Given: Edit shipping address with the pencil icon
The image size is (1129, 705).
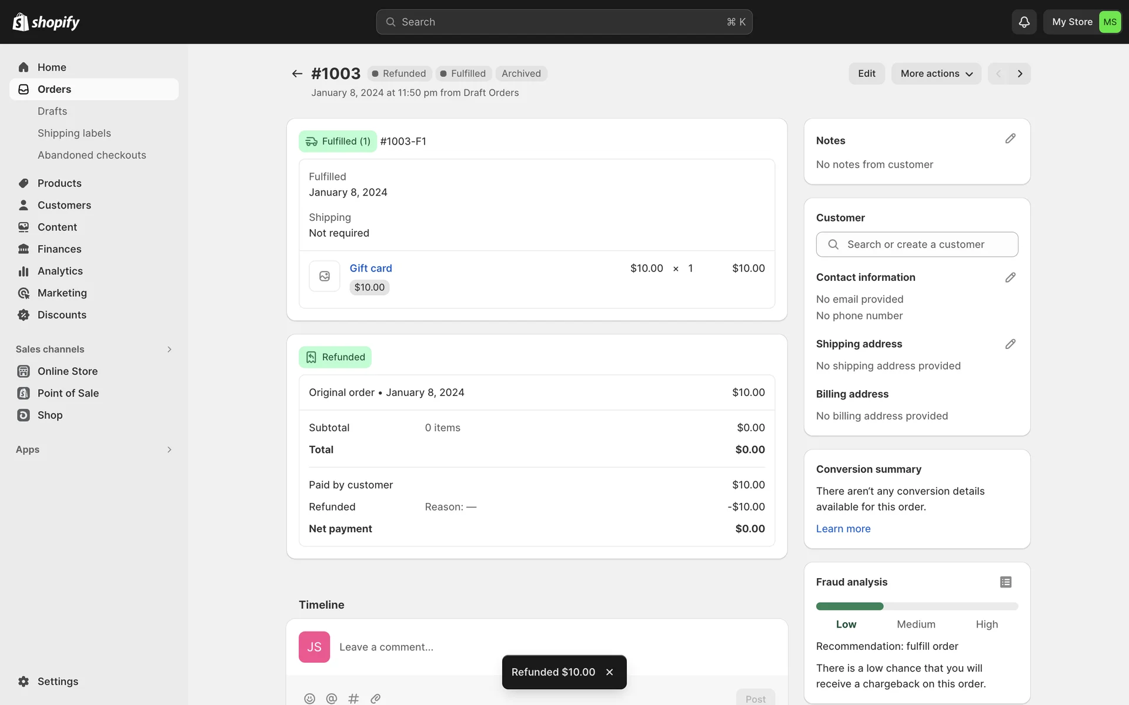Looking at the screenshot, I should pos(1010,344).
